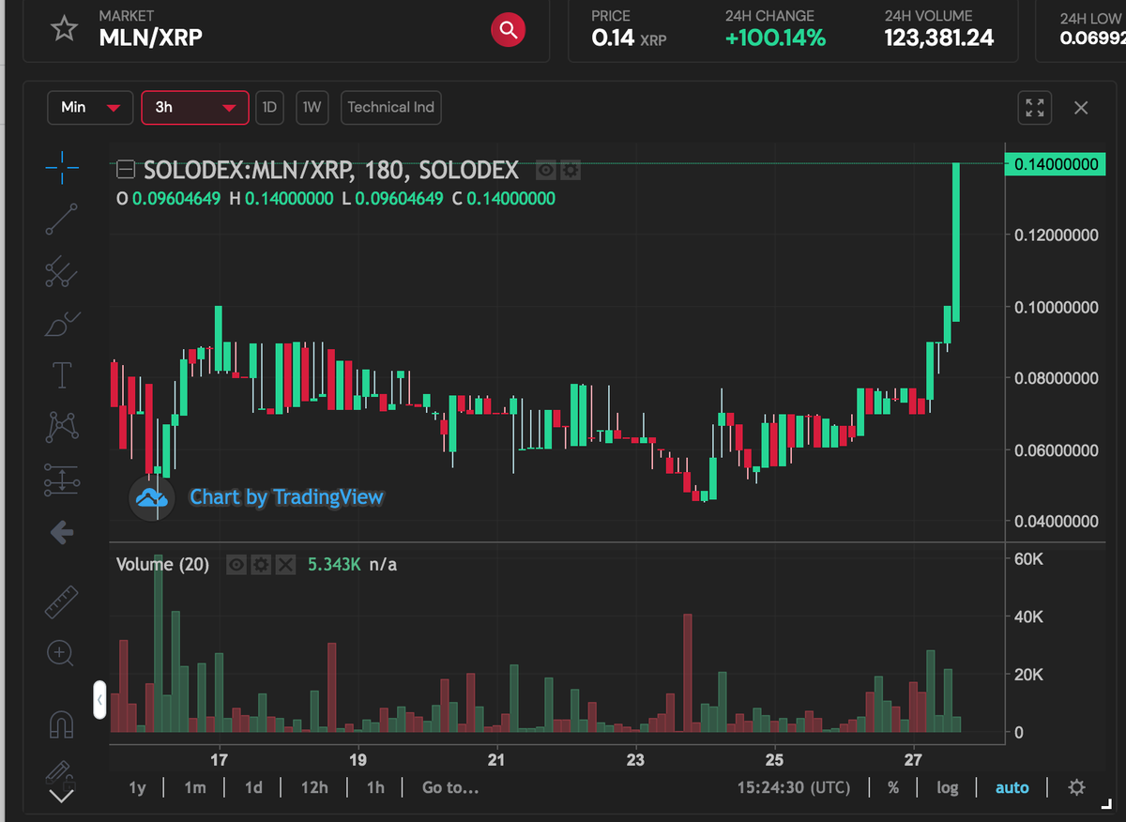
Task: Open Technical Indicators
Action: click(x=391, y=107)
